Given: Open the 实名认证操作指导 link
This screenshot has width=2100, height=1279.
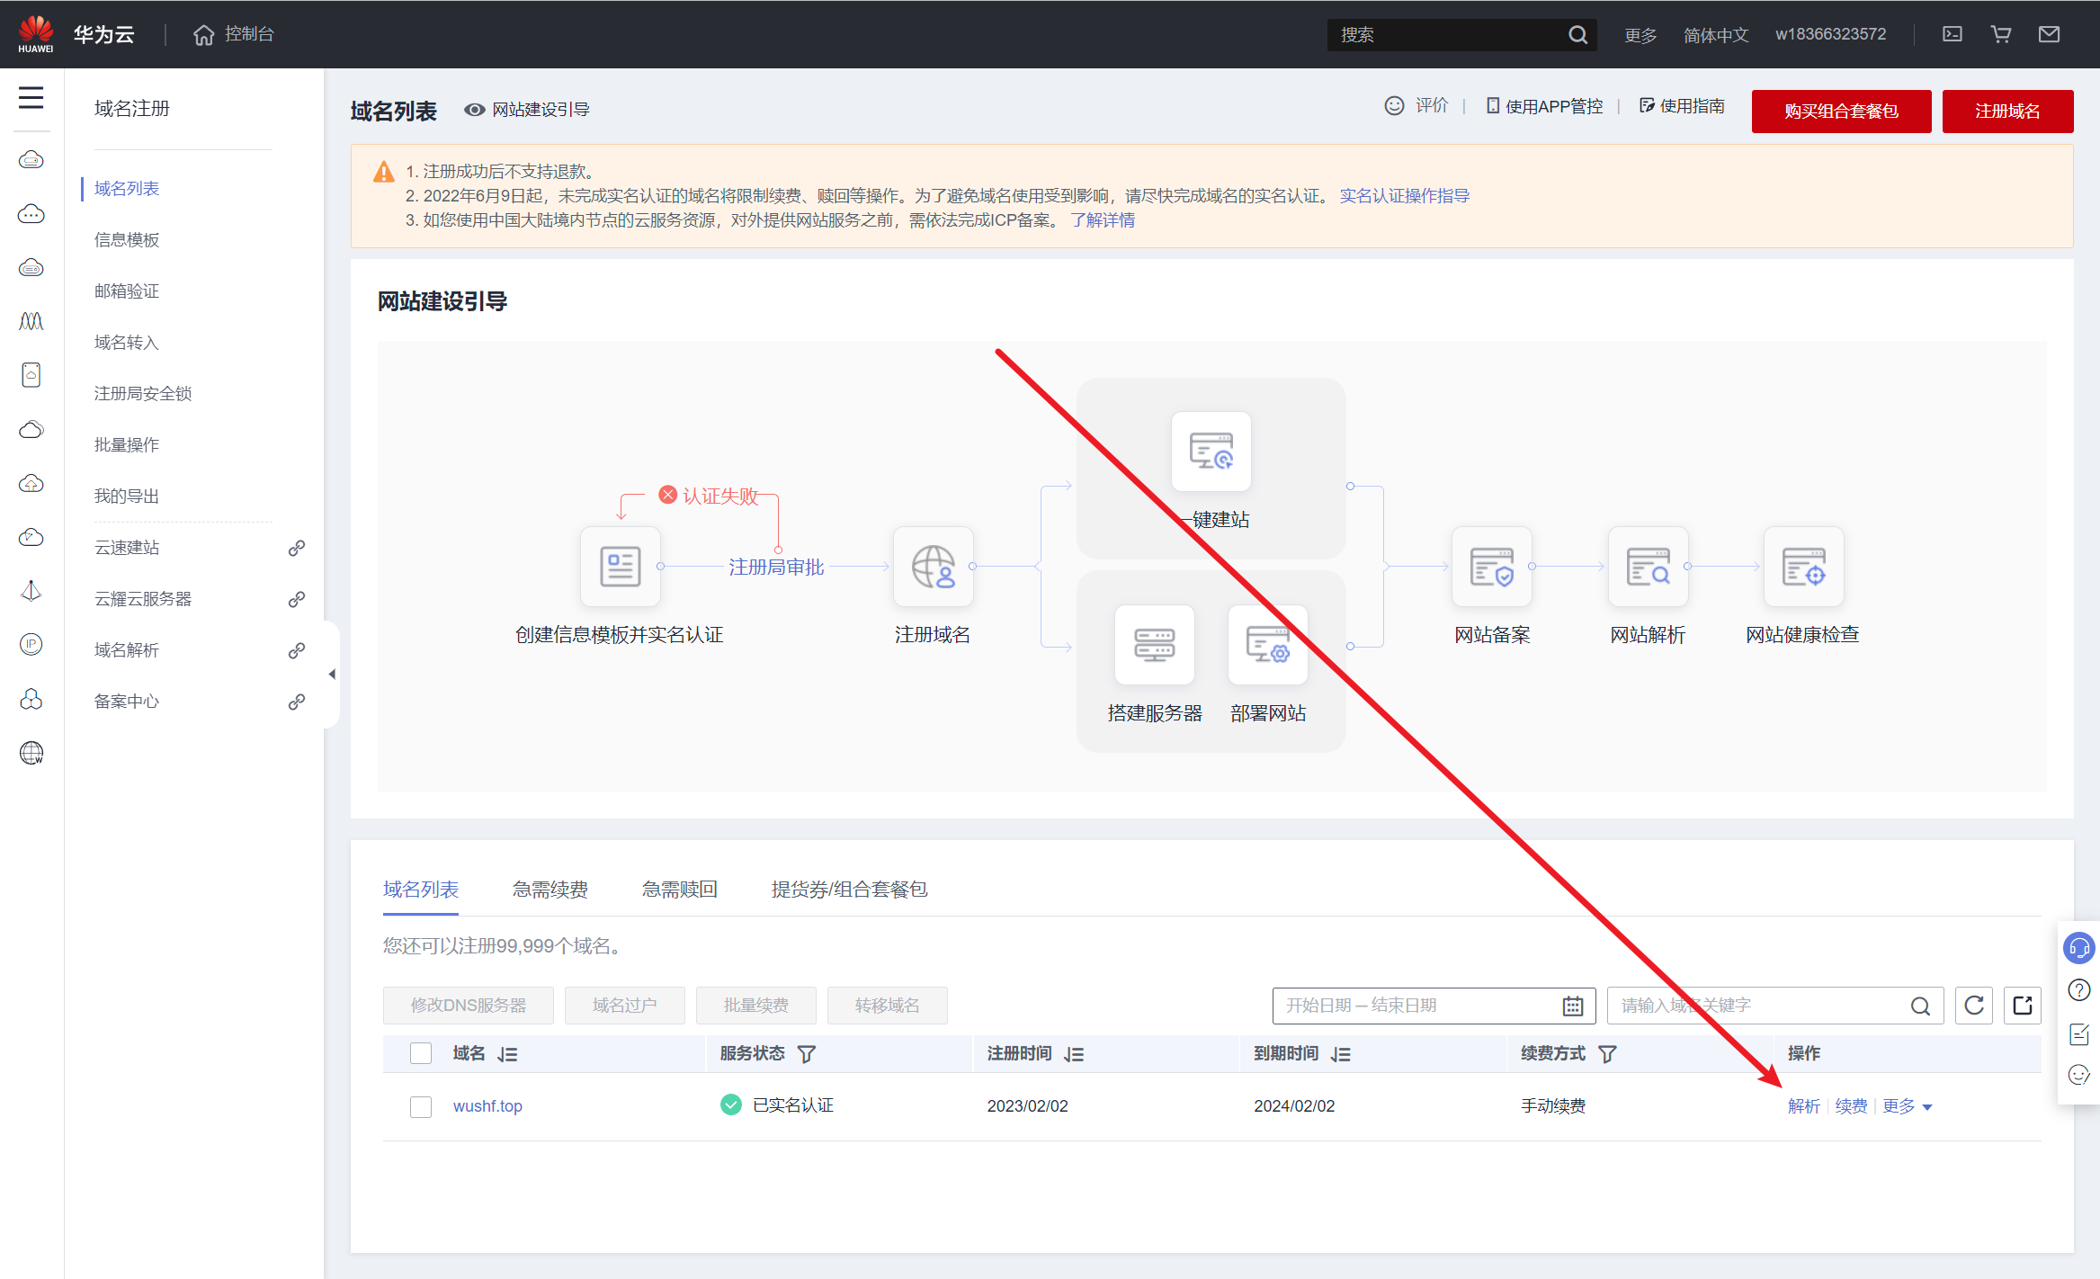Looking at the screenshot, I should click(1404, 196).
